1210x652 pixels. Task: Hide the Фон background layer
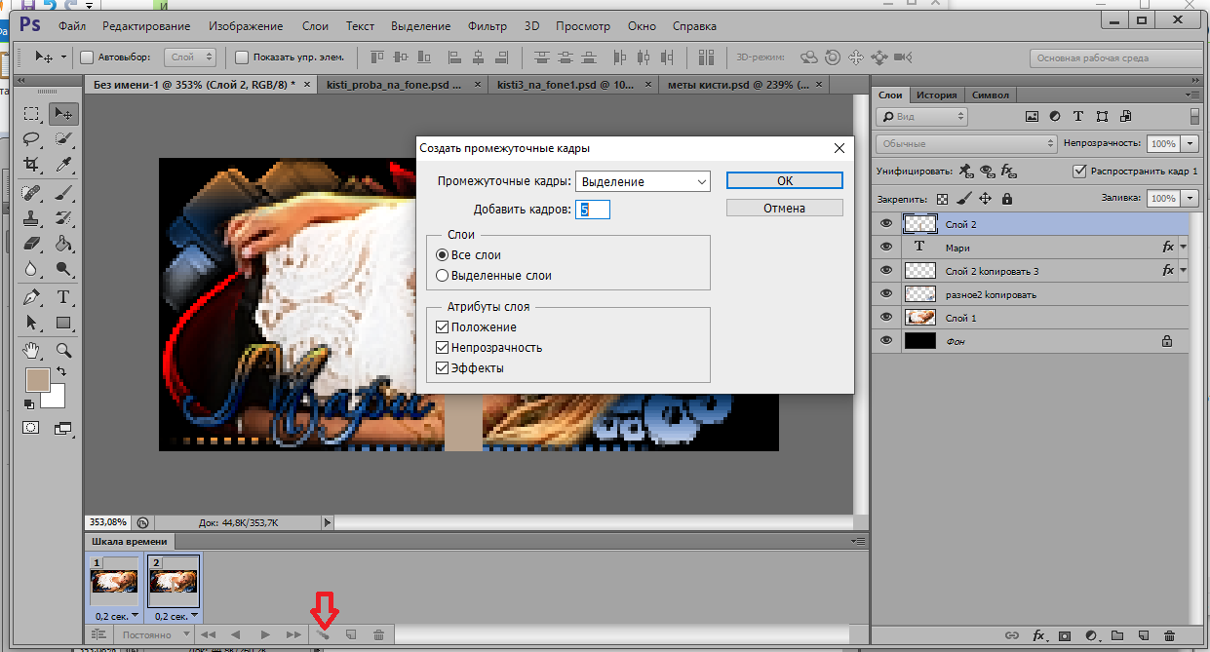(x=886, y=341)
